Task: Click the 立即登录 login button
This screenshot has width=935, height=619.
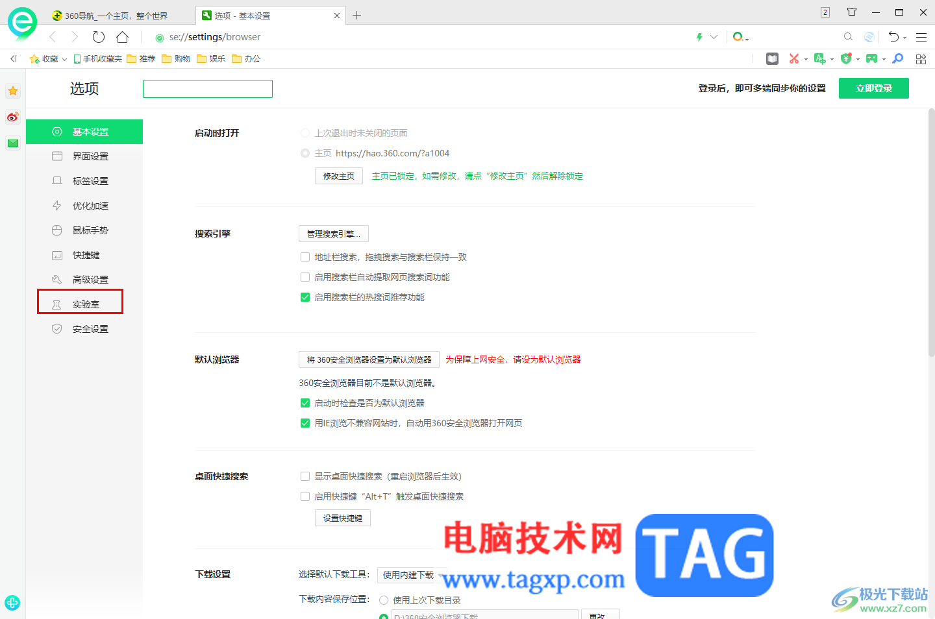Action: click(x=874, y=88)
